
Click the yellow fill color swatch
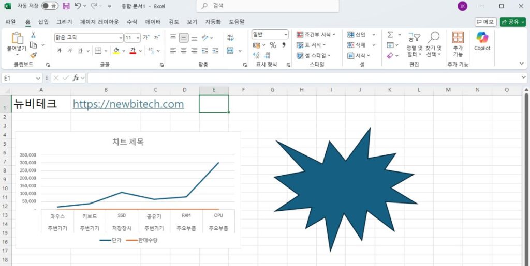click(116, 51)
